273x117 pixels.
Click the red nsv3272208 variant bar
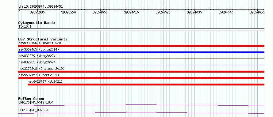coord(141,72)
